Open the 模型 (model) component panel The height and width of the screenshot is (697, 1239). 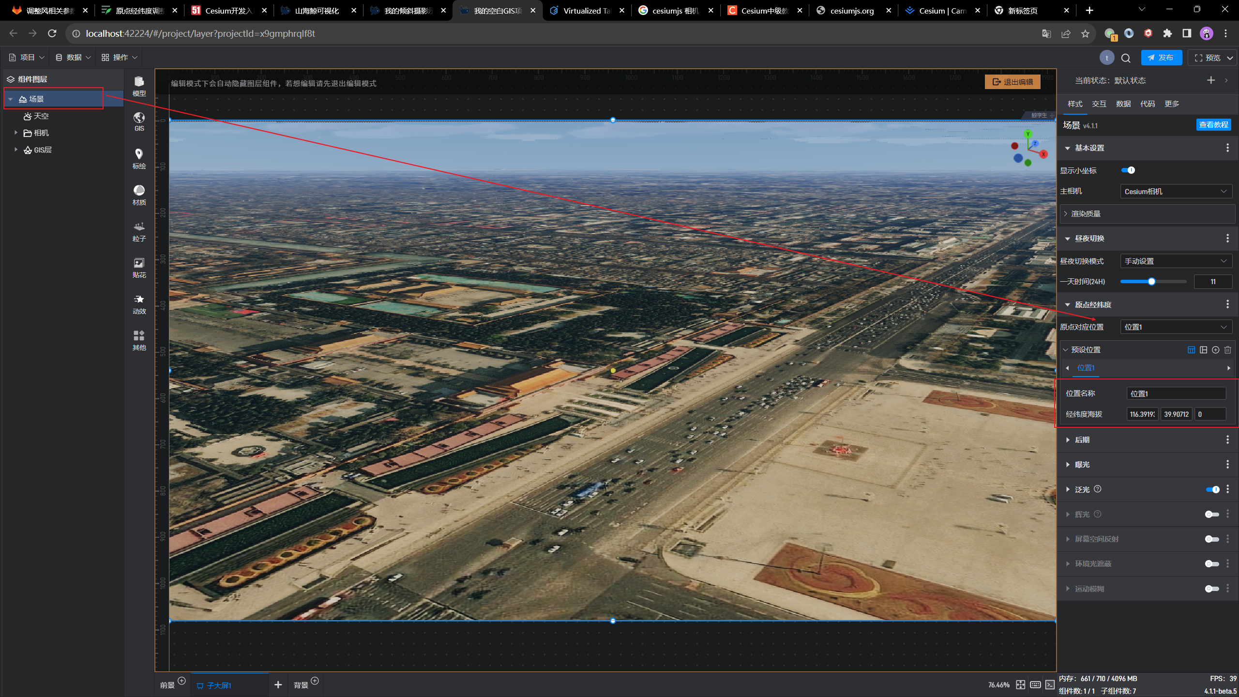pos(139,86)
